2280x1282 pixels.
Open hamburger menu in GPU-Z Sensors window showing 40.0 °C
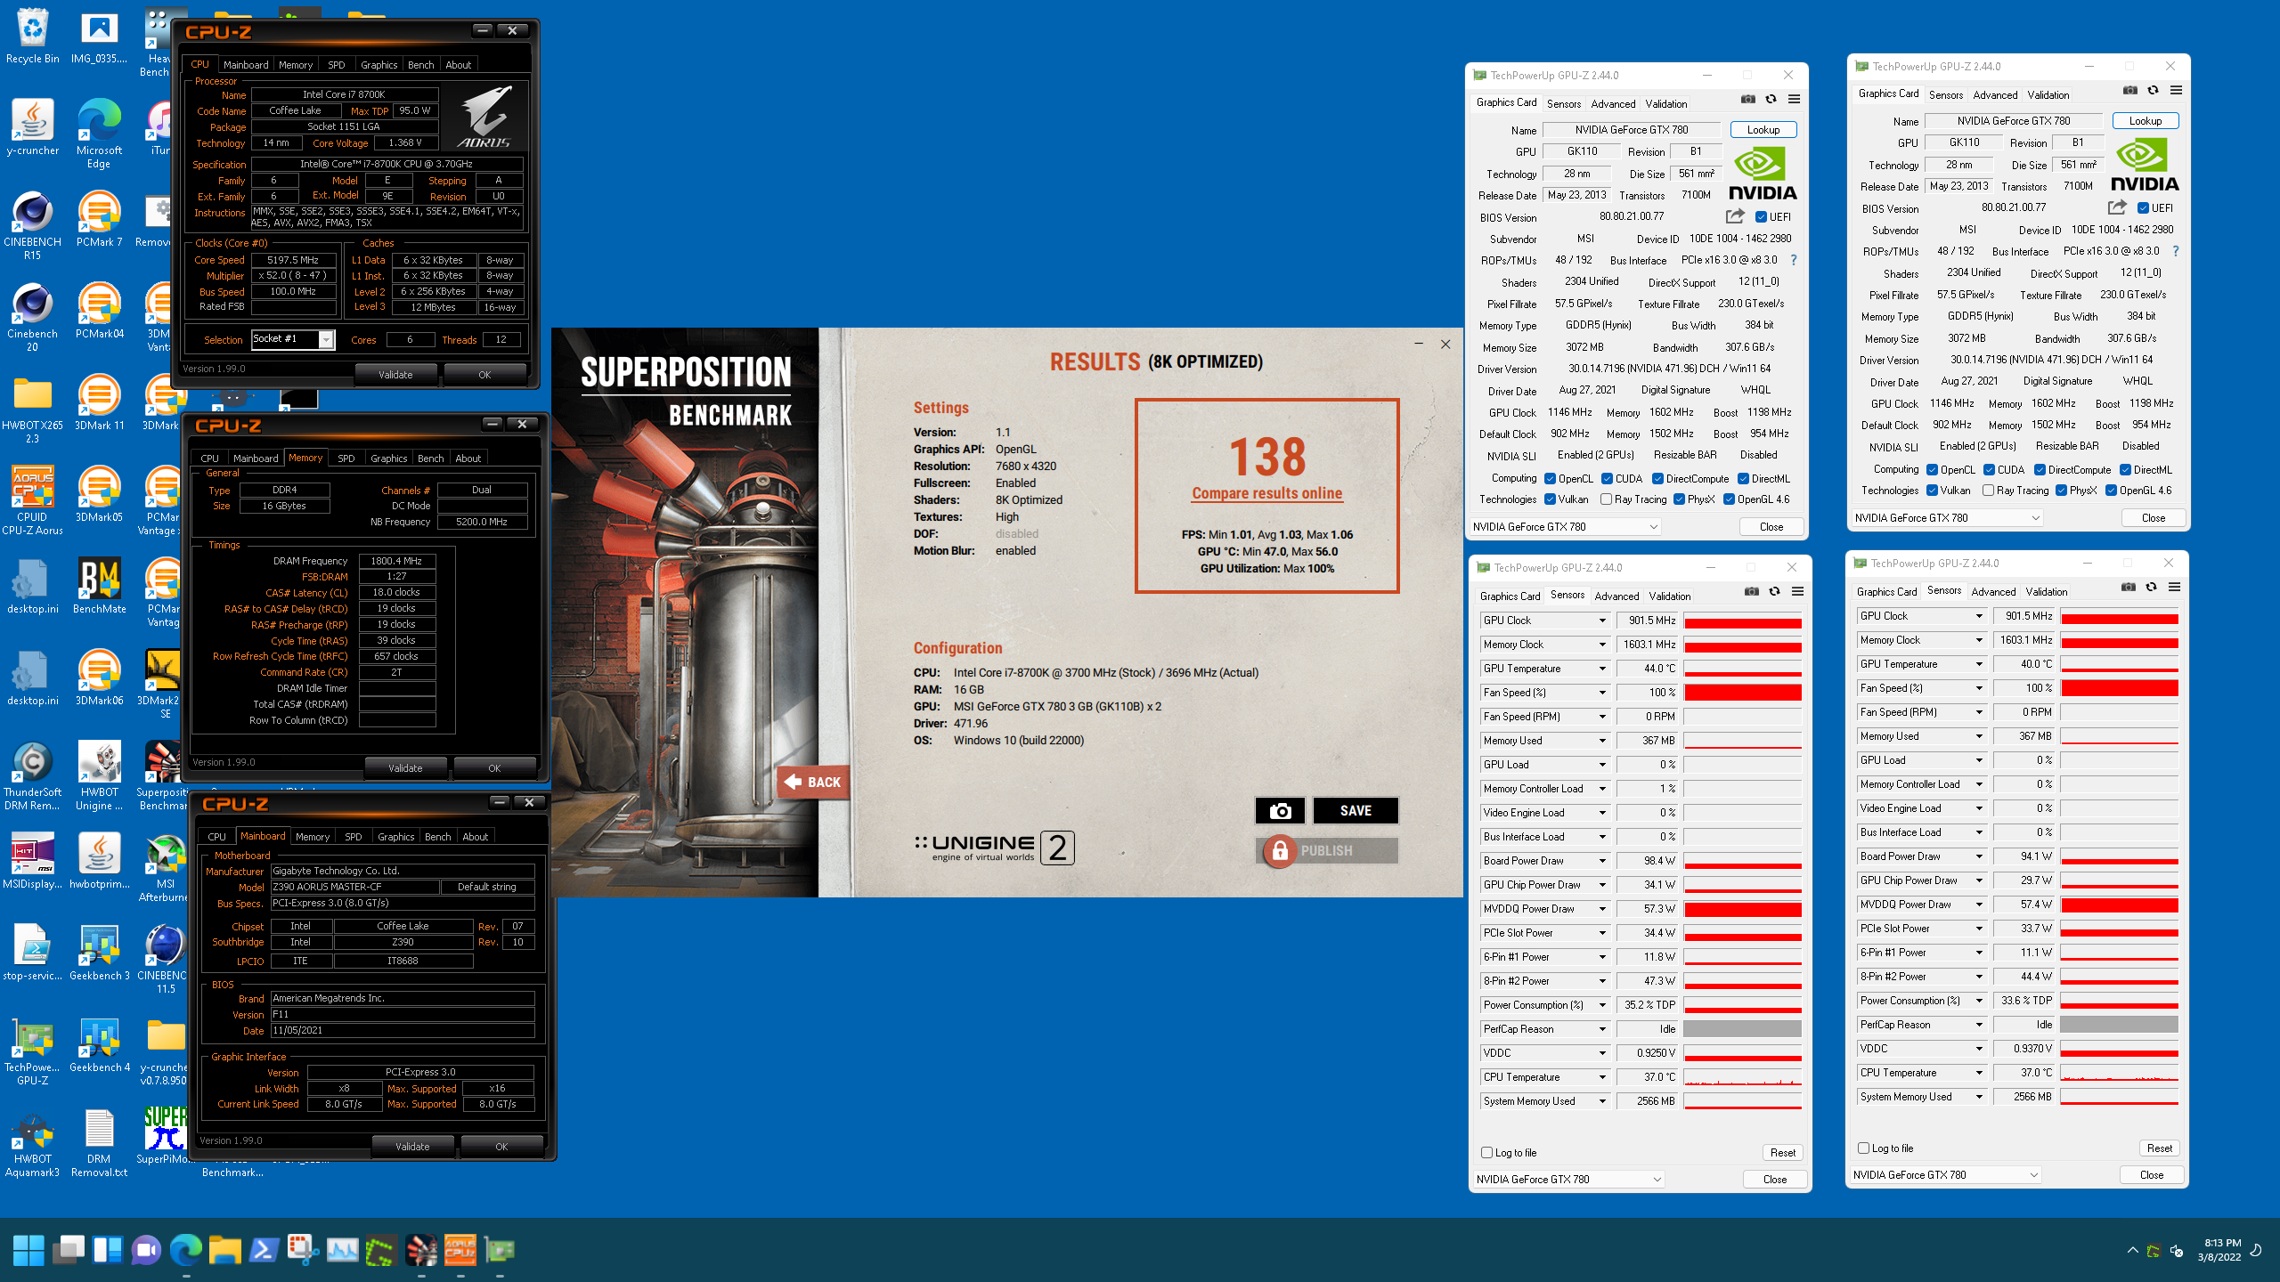coord(2175,587)
